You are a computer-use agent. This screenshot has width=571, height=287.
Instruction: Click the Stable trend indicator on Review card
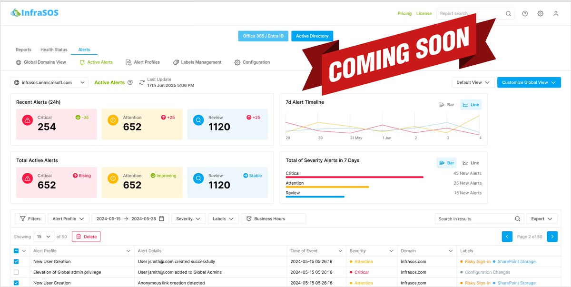pyautogui.click(x=253, y=176)
